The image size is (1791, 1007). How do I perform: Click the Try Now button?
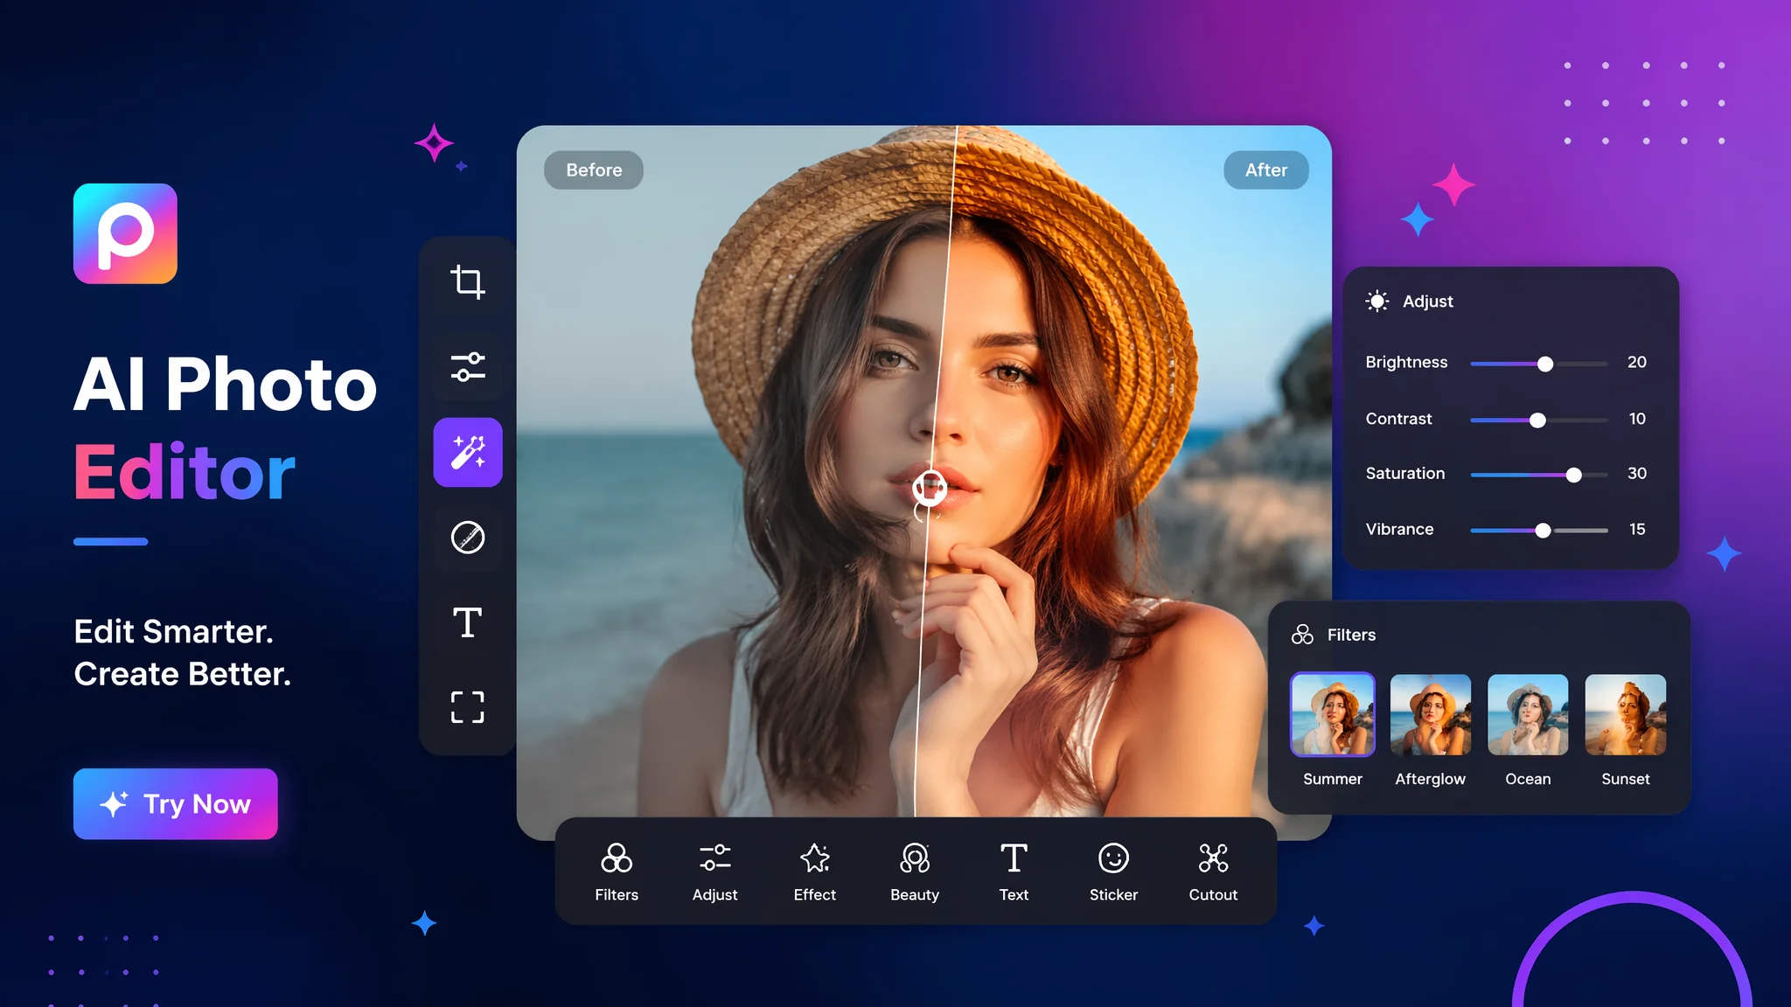[x=176, y=803]
